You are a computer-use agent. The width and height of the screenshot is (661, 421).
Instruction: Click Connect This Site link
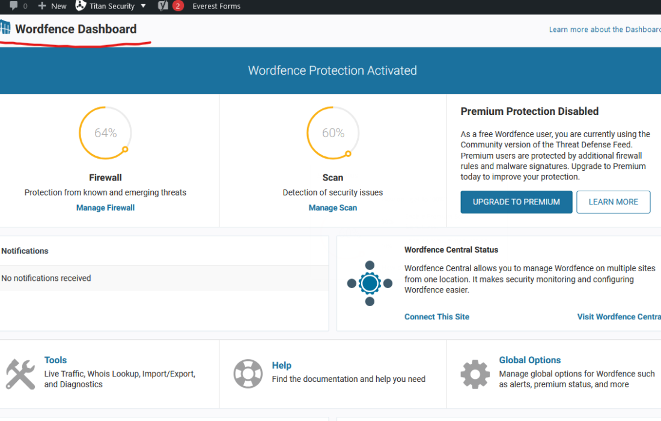(x=437, y=317)
